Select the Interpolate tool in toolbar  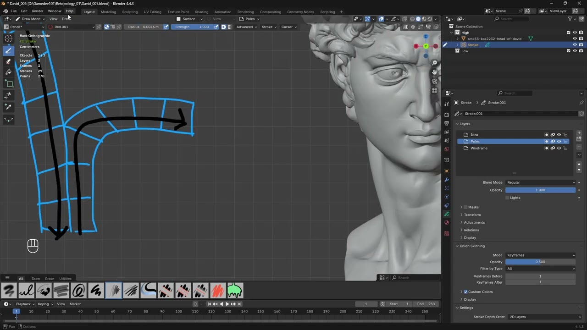(8, 119)
